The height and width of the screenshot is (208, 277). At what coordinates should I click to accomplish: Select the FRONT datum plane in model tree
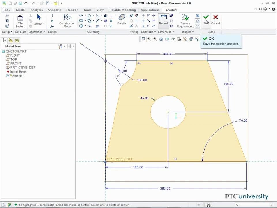[x=16, y=64]
